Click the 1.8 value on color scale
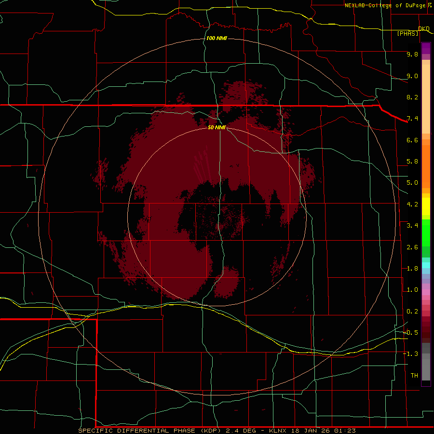This screenshot has height=434, width=434. point(412,269)
